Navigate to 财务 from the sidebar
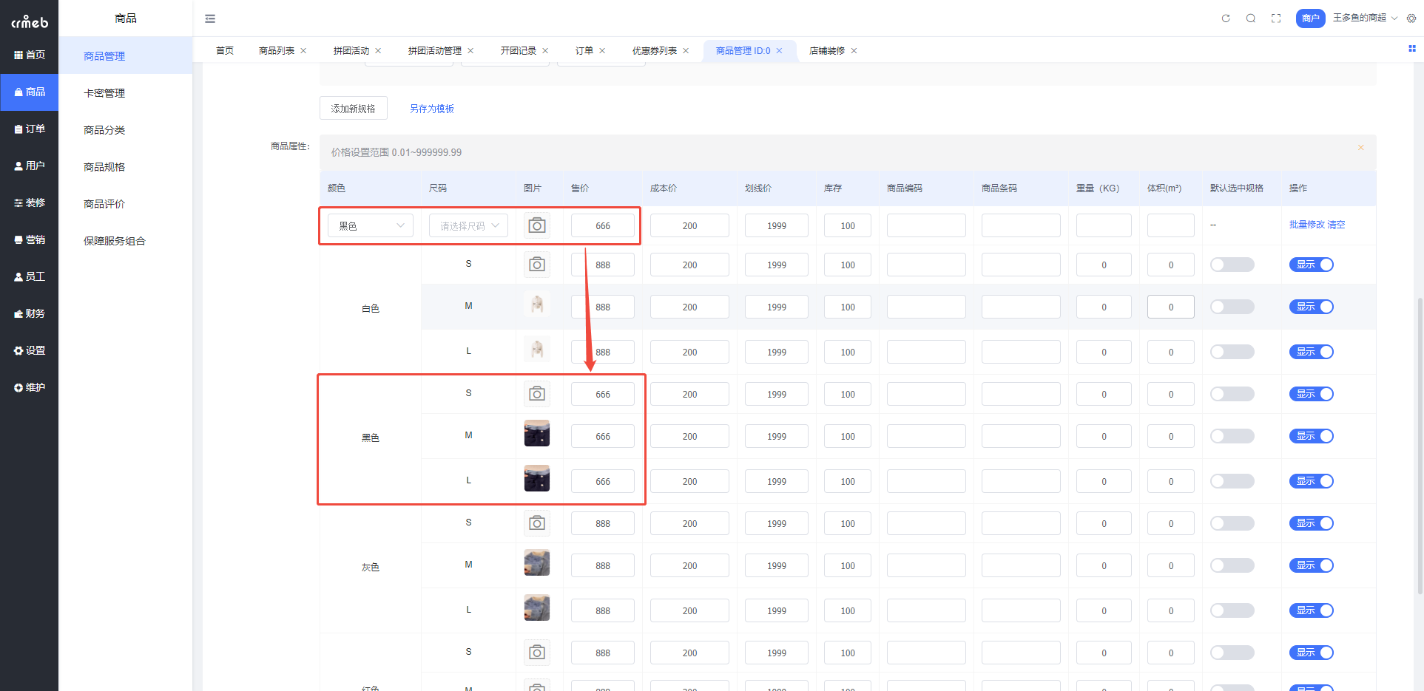 click(30, 313)
